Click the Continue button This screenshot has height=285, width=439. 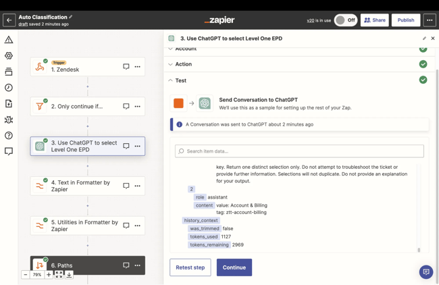click(234, 267)
